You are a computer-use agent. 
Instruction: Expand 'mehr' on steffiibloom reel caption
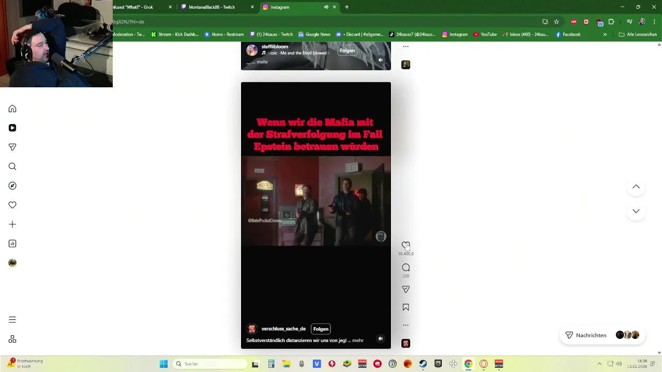262,62
